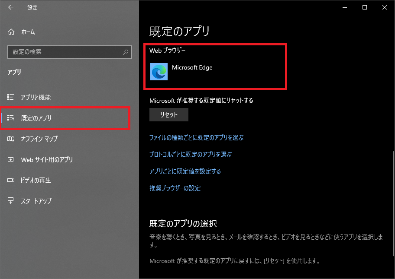This screenshot has width=395, height=279.
Task: Open プロトコルごとに既定のアプリを選ぶ link
Action: tap(191, 155)
